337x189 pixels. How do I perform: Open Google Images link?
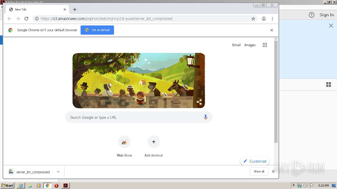coord(250,45)
